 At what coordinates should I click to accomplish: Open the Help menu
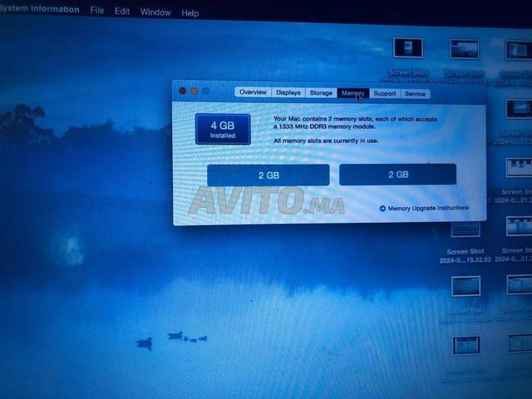pos(190,13)
